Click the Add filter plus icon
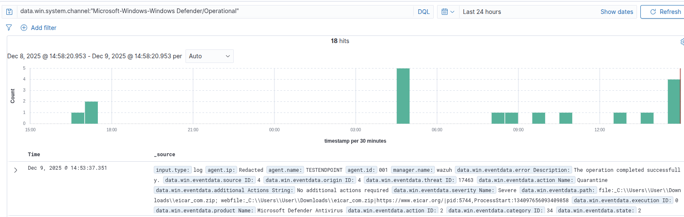The height and width of the screenshot is (217, 684). point(24,28)
